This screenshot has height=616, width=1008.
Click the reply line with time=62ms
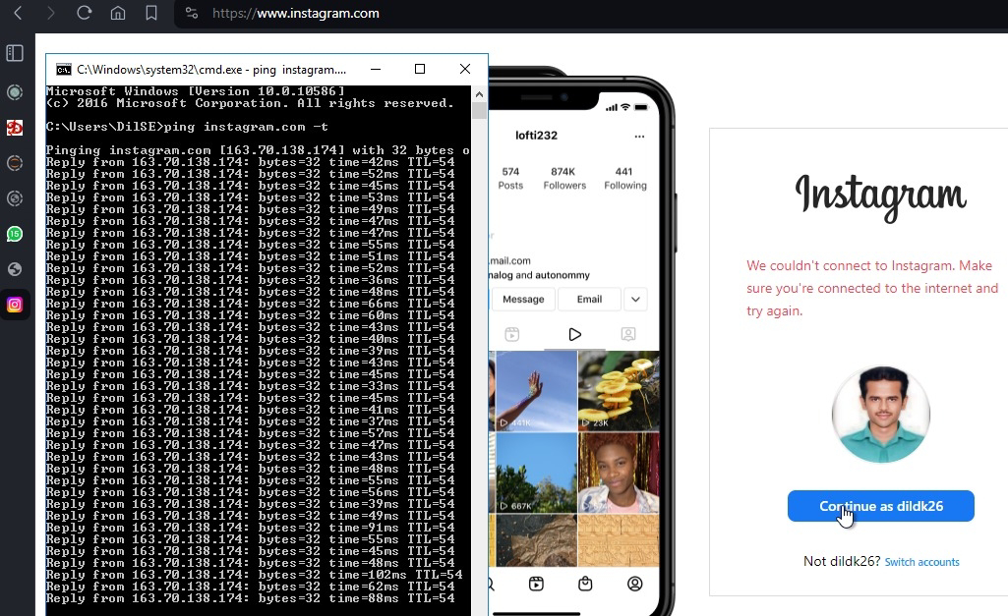250,587
